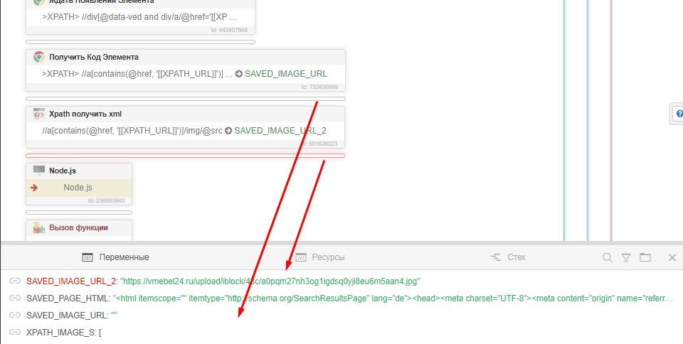Click the filter funnel icon

pos(626,257)
